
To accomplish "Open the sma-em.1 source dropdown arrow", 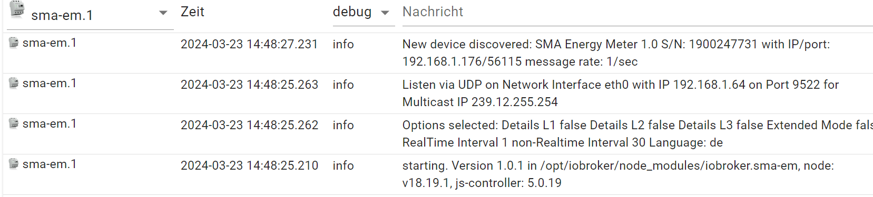I will tap(163, 13).
